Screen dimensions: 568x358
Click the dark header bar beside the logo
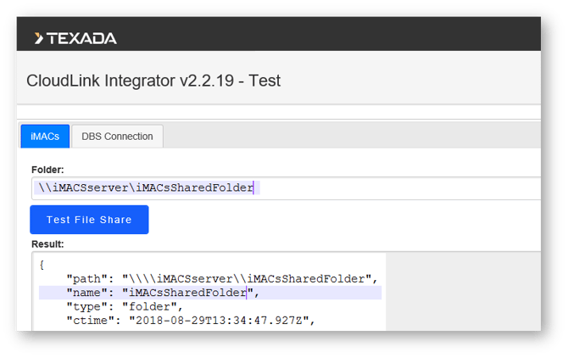pos(339,38)
